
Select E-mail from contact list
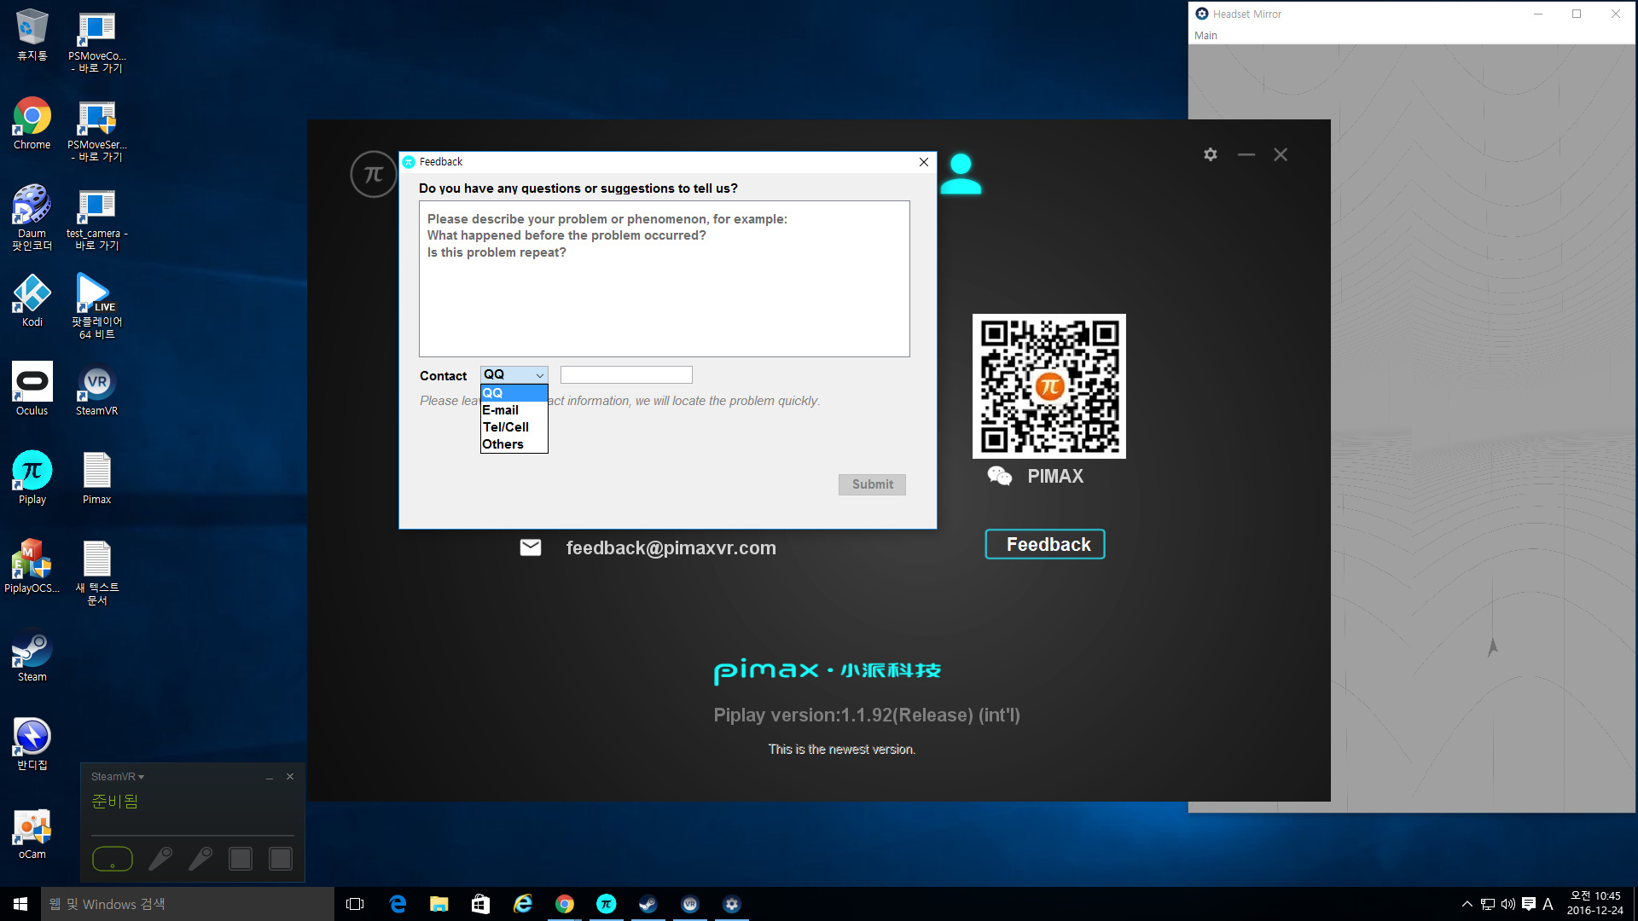tap(514, 410)
